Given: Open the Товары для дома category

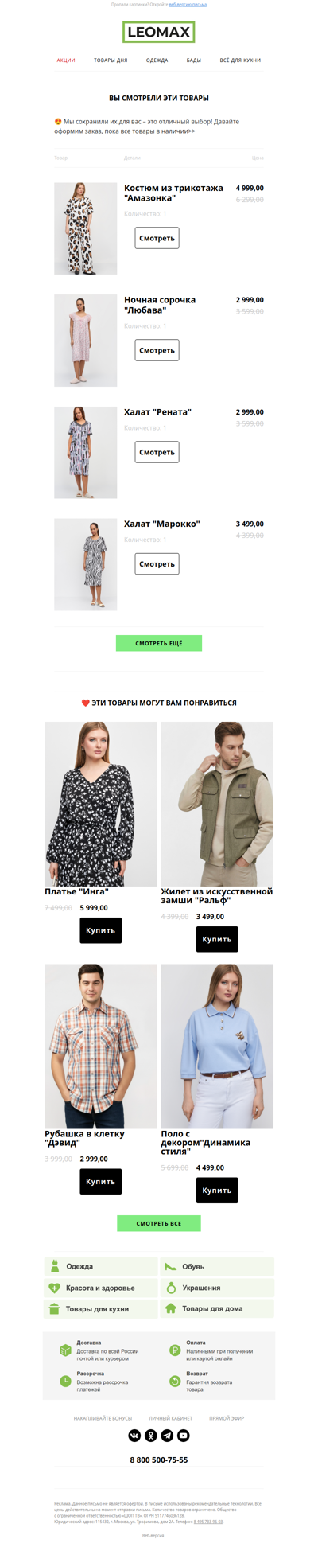Looking at the screenshot, I should click(x=217, y=1308).
